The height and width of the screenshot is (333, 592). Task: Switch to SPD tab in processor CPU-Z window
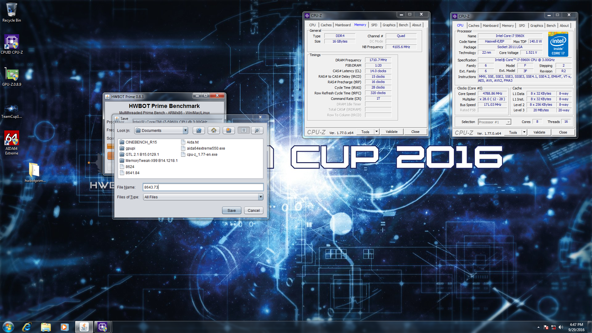coord(522,26)
